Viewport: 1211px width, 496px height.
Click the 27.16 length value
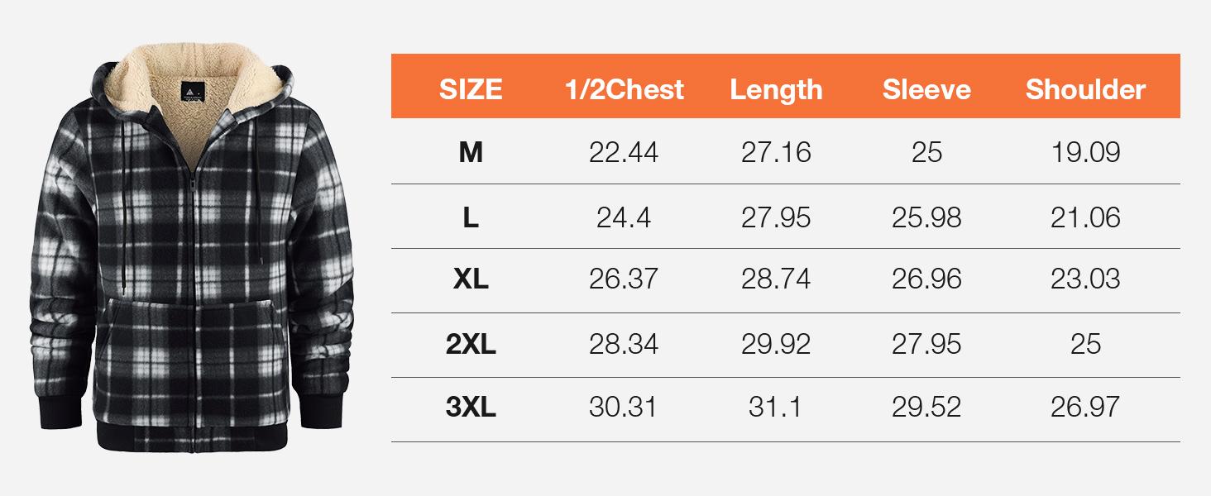tap(776, 152)
